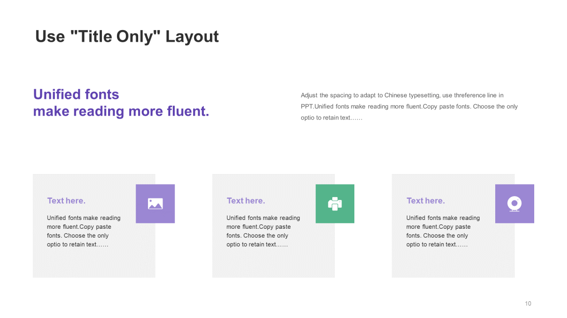
Task: Click the purple "make reading more fluent." line
Action: click(x=121, y=111)
